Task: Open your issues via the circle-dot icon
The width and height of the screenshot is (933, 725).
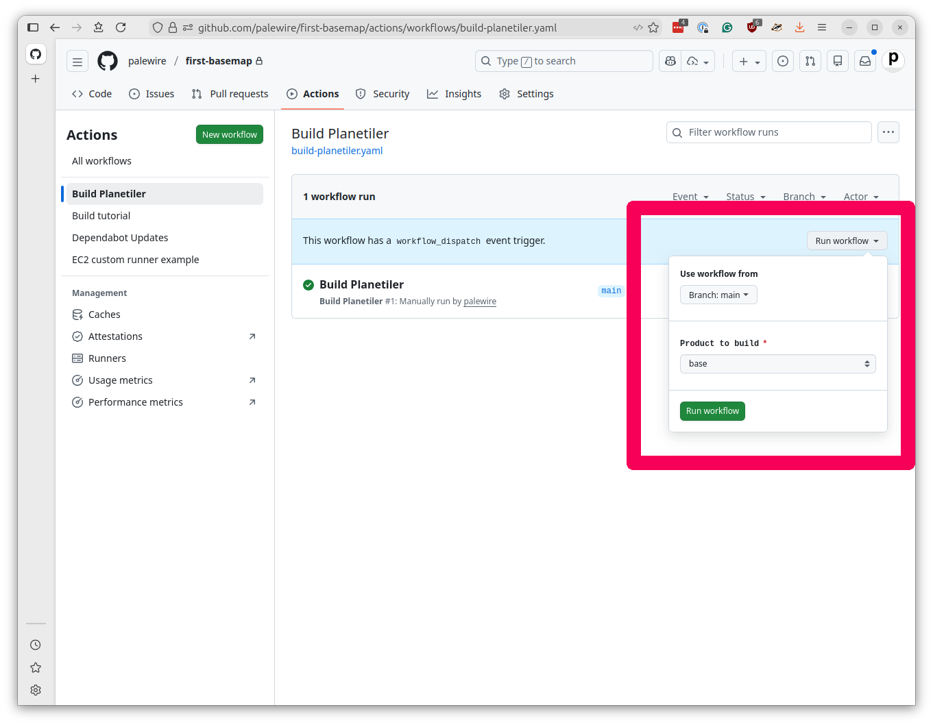Action: [782, 61]
